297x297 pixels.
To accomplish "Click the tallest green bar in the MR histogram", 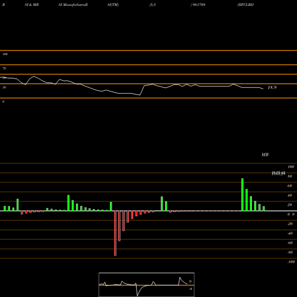I will [242, 195].
